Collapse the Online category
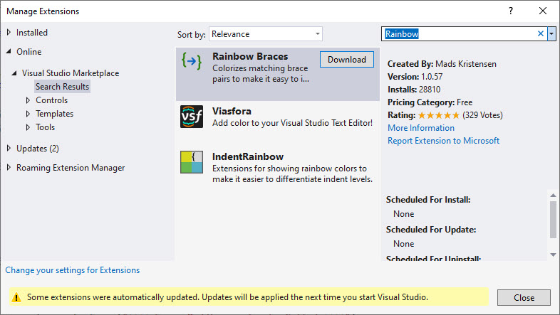This screenshot has width=560, height=315. coord(9,52)
